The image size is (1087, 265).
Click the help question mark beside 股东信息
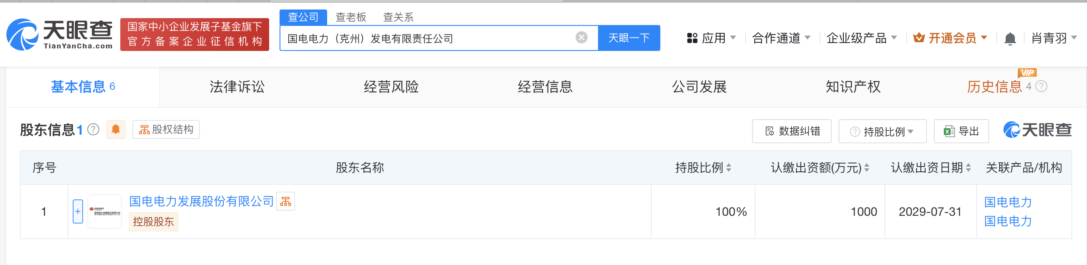click(x=92, y=130)
